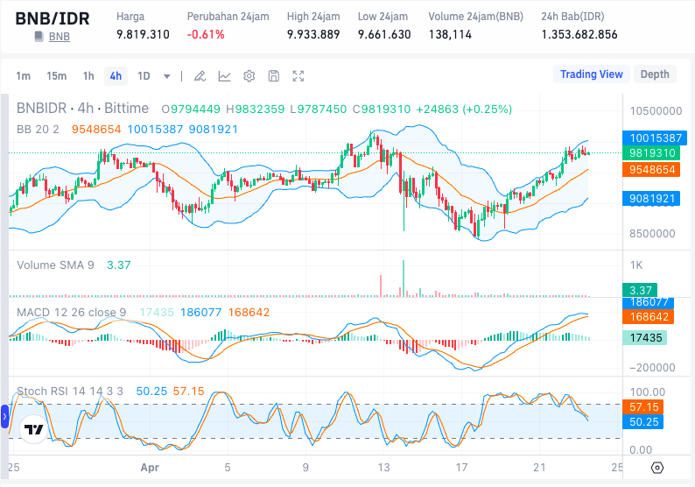Switch to Depth chart view

pyautogui.click(x=655, y=74)
